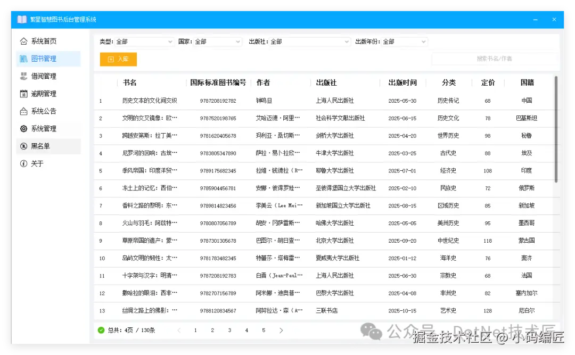
Task: Go to page 2
Action: [212, 331]
